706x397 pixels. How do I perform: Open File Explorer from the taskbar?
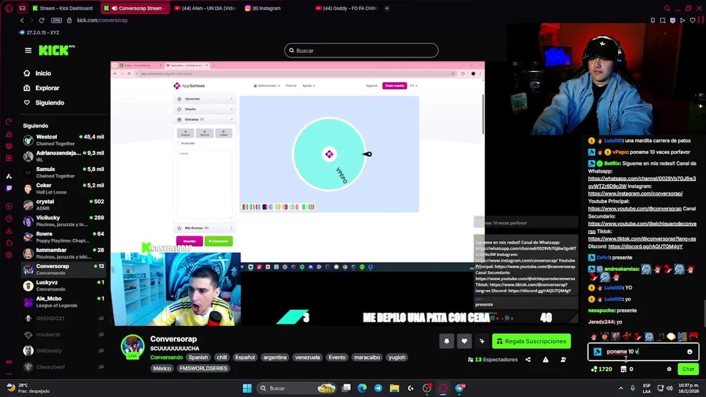(x=394, y=388)
